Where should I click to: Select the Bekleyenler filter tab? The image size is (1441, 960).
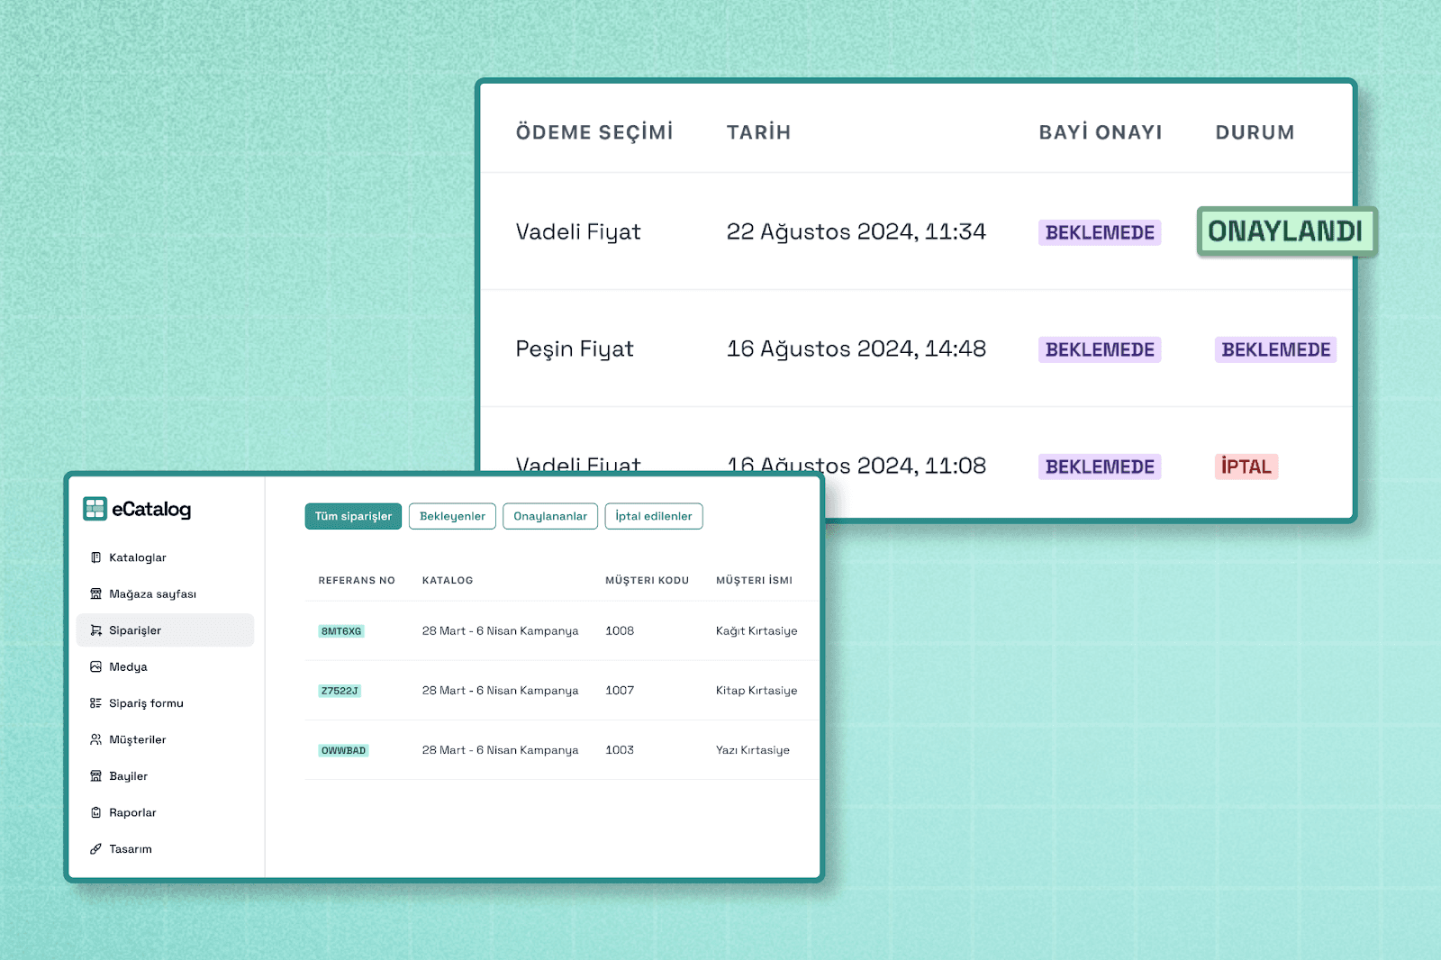[x=452, y=516]
